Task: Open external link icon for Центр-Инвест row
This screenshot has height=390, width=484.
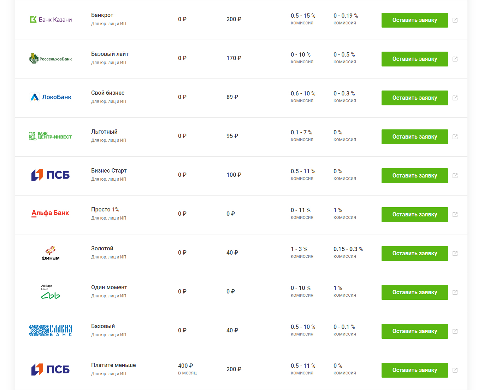Action: pos(455,137)
